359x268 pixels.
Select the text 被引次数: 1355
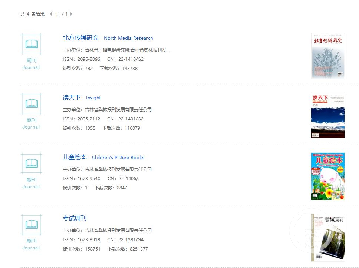[x=79, y=128]
